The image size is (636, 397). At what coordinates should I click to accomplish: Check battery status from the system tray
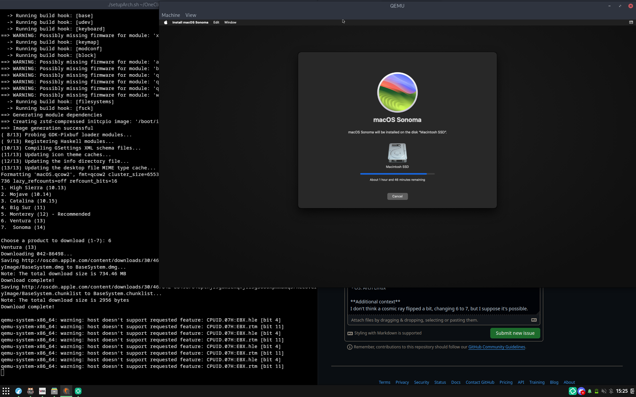coord(596,391)
